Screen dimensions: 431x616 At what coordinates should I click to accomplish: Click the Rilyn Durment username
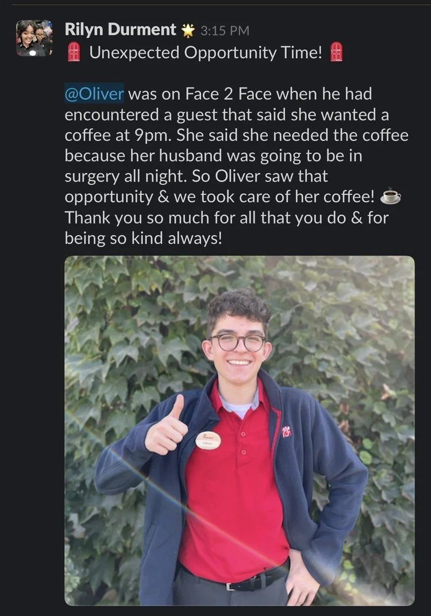click(120, 30)
